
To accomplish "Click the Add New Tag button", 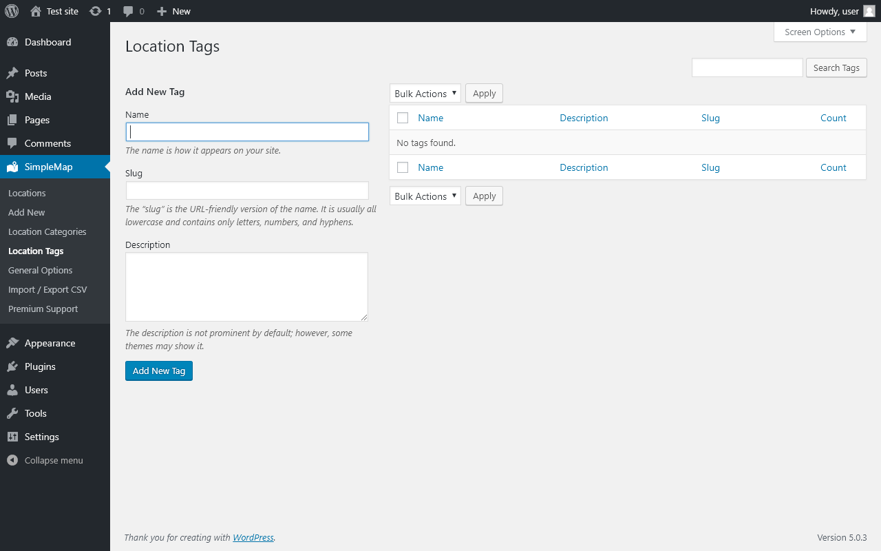I will 159,371.
